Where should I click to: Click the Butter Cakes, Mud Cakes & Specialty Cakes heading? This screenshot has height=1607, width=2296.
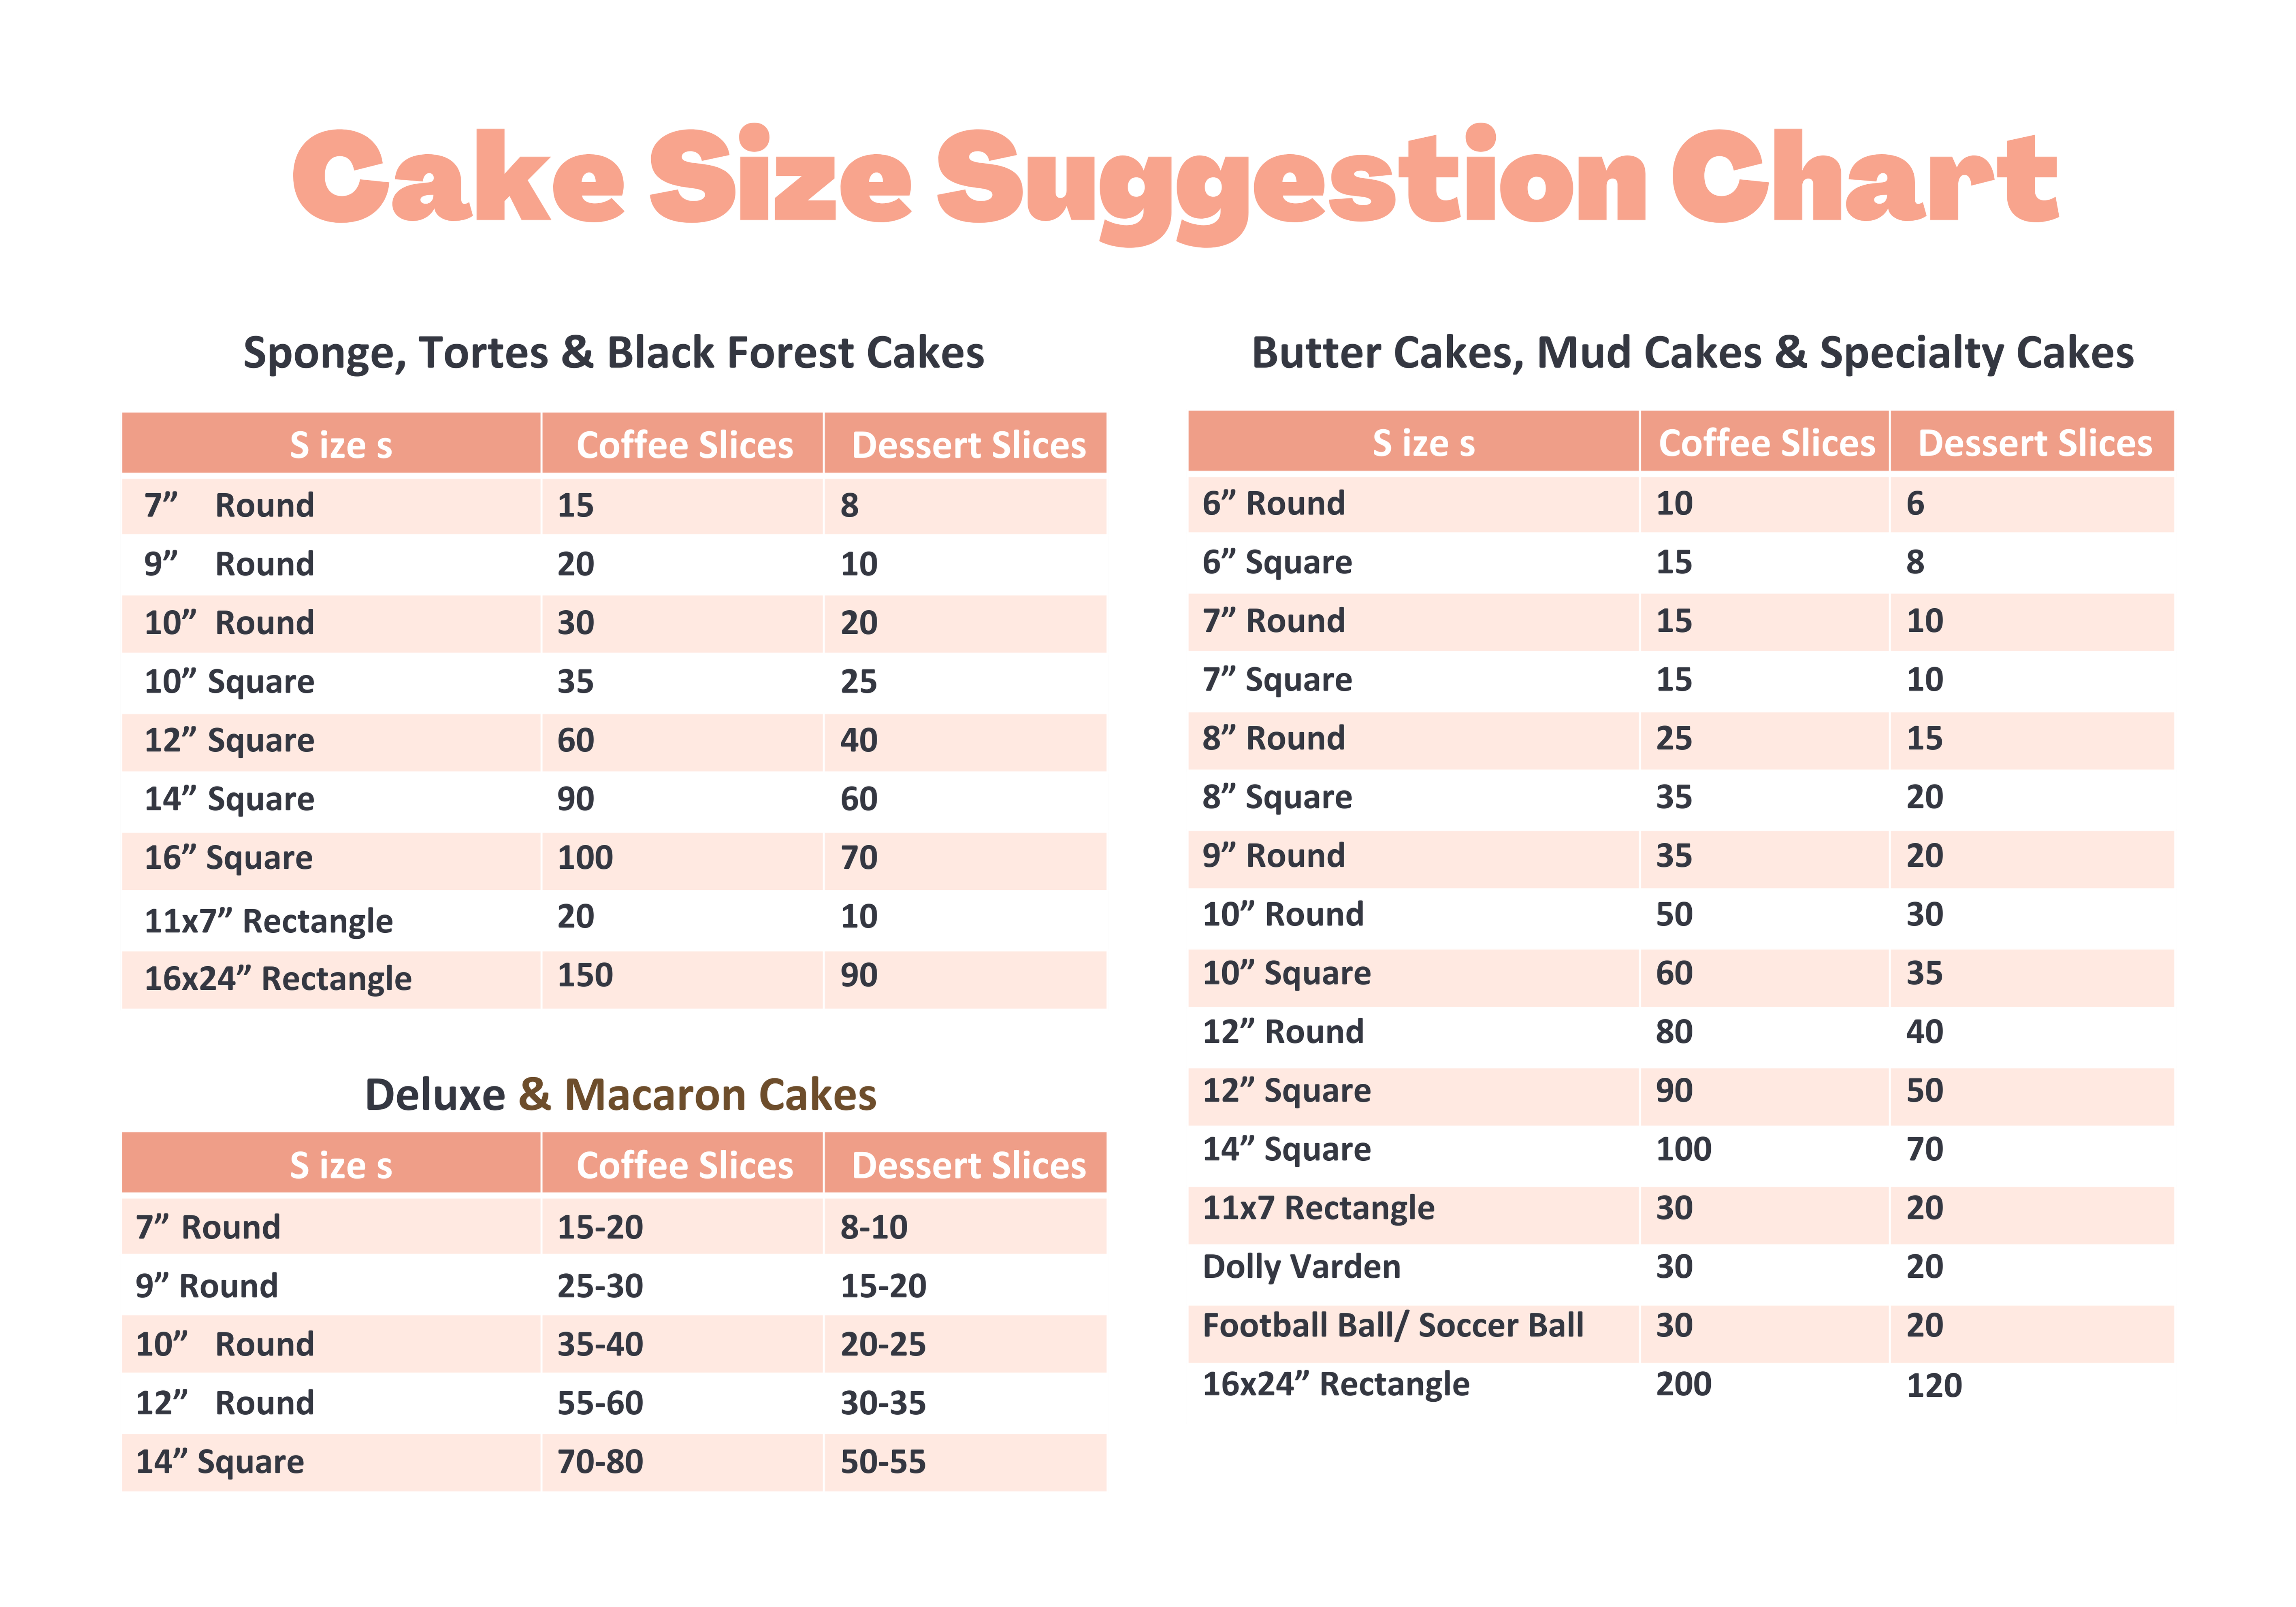click(x=1692, y=353)
